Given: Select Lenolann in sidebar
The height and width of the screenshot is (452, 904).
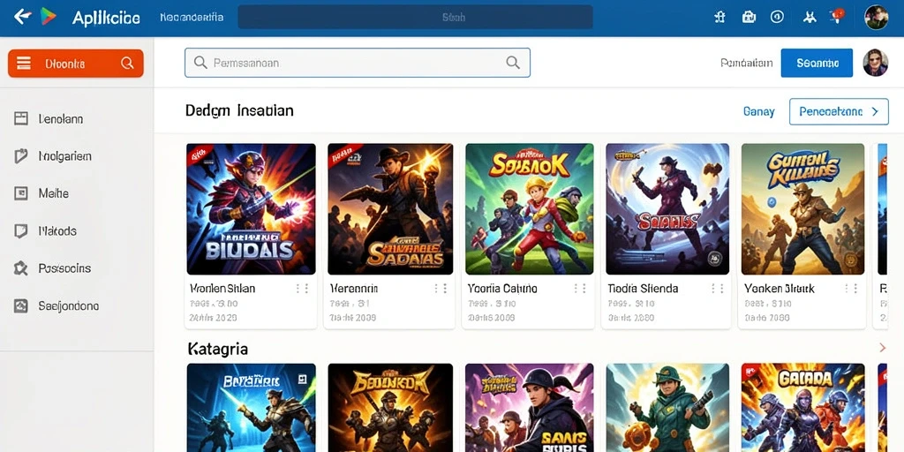Looking at the screenshot, I should tap(61, 119).
